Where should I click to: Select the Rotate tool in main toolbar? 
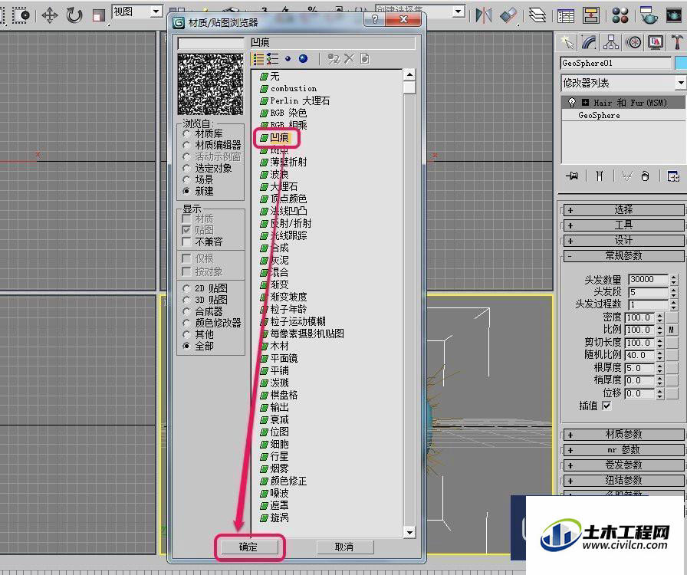point(74,15)
